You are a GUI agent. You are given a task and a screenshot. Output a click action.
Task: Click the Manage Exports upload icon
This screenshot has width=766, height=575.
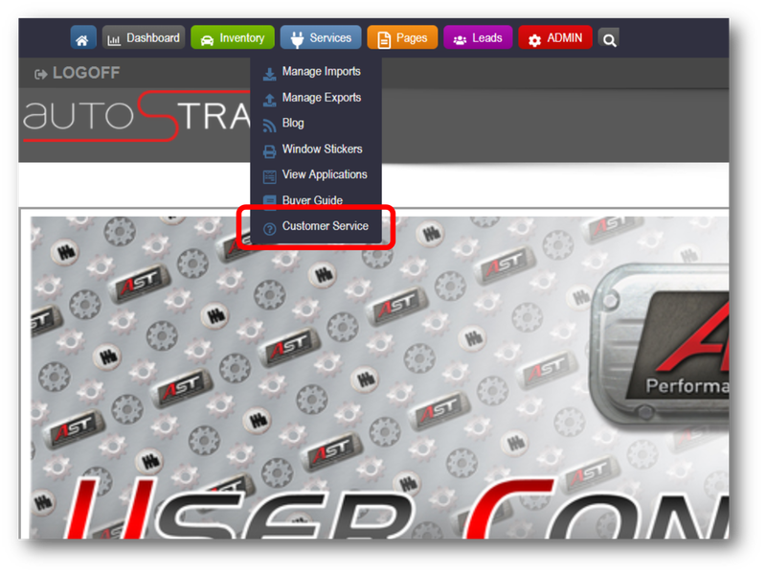269,101
